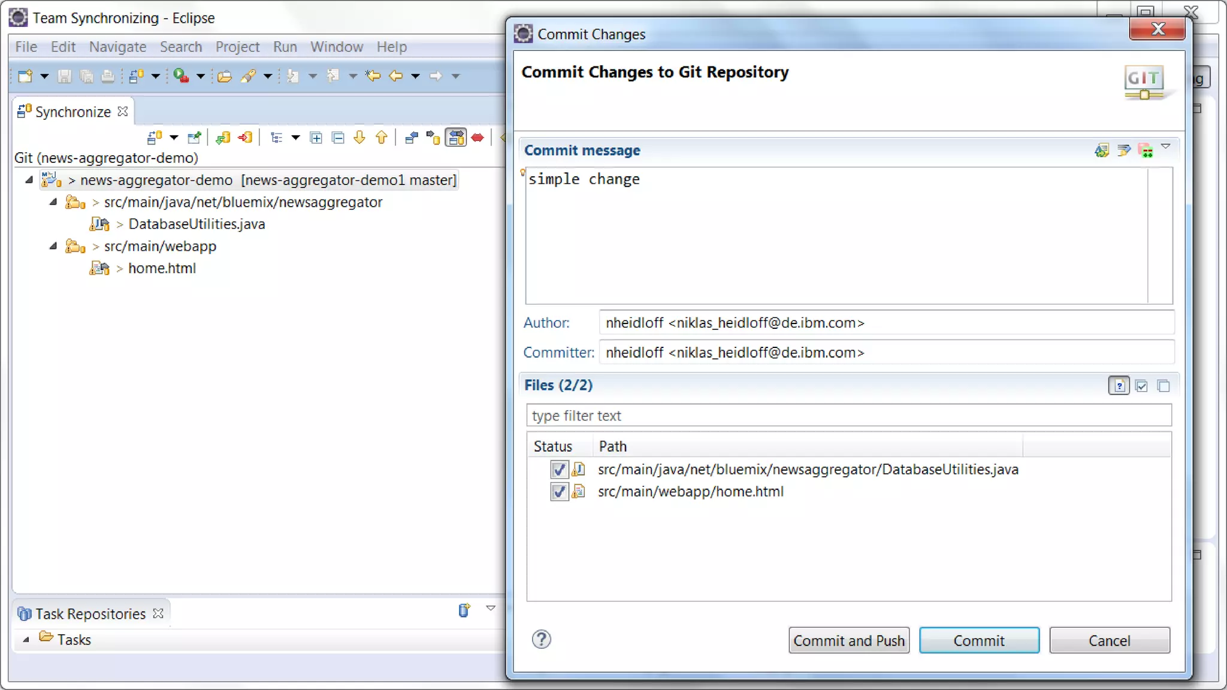Click Collapse All icon in Synchronize toolbar
1227x690 pixels.
click(338, 138)
